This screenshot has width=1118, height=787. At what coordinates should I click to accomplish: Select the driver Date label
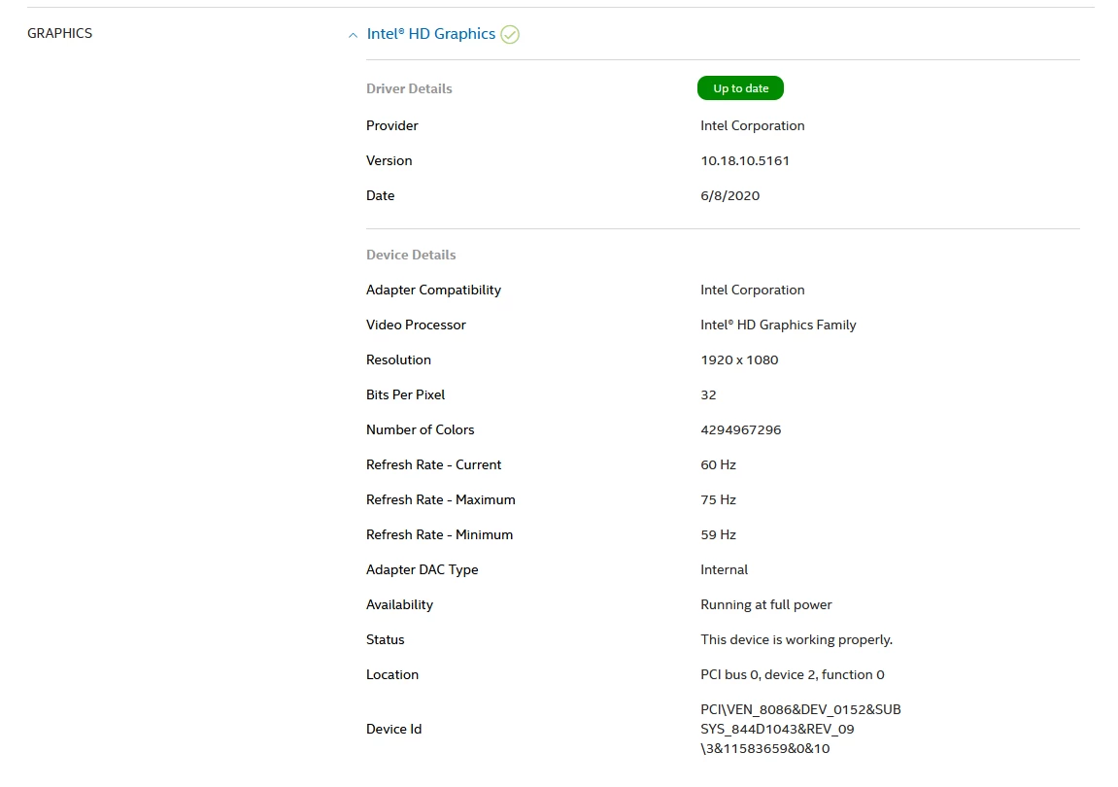click(380, 195)
